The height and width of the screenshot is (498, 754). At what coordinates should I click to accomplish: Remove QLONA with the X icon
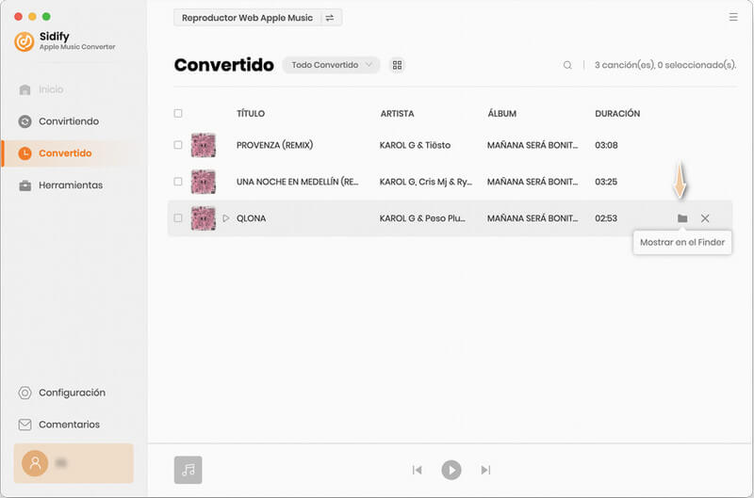coord(705,218)
